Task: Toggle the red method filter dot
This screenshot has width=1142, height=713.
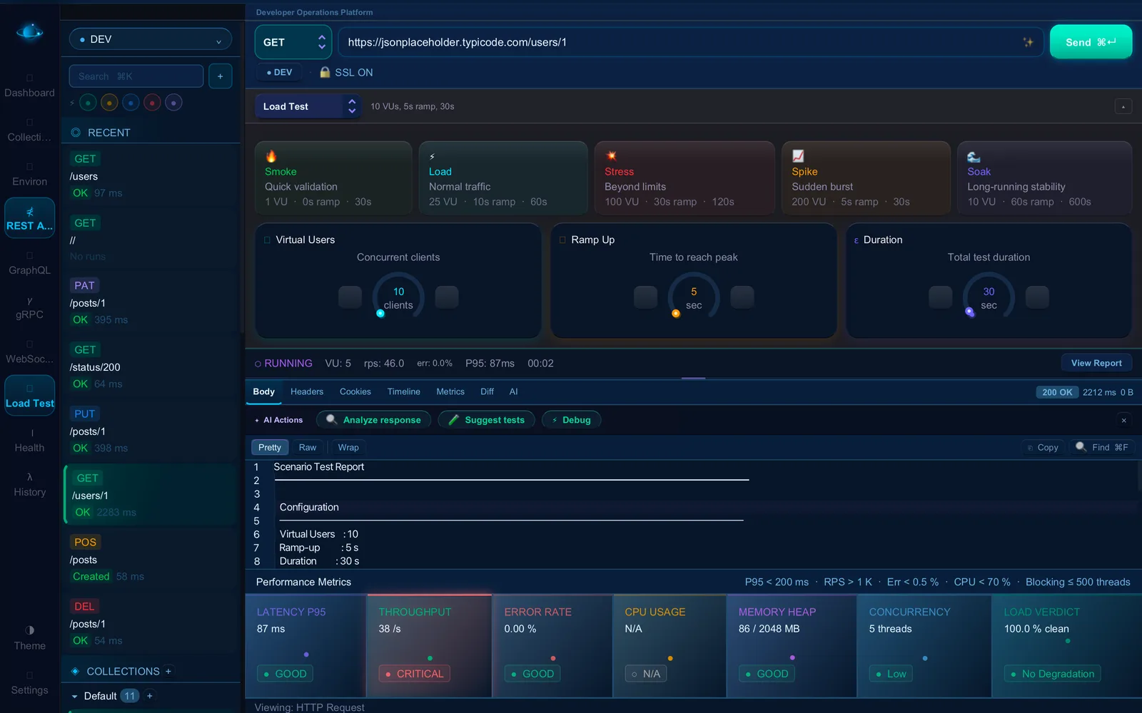Action: [x=152, y=103]
